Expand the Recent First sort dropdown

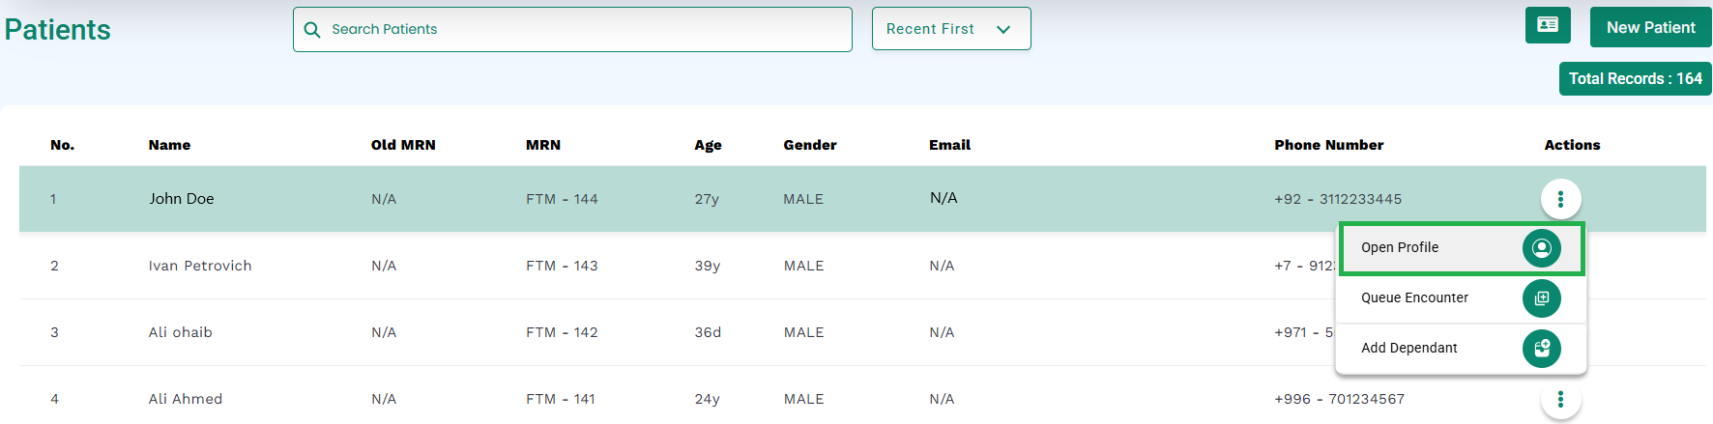pyautogui.click(x=951, y=29)
